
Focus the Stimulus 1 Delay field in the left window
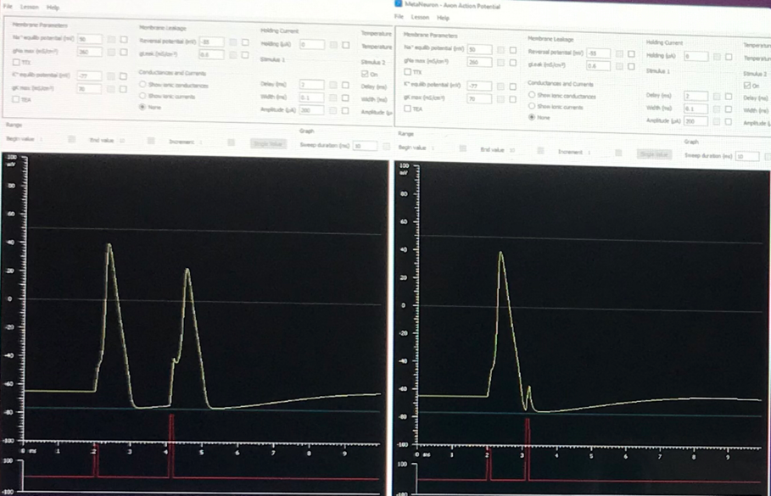312,85
